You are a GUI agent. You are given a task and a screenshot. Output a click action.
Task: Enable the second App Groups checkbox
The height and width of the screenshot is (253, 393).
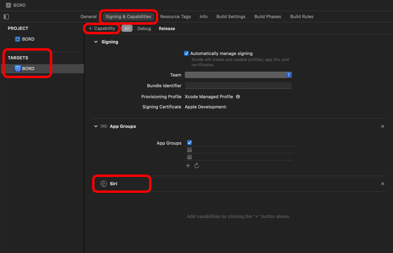[190, 150]
